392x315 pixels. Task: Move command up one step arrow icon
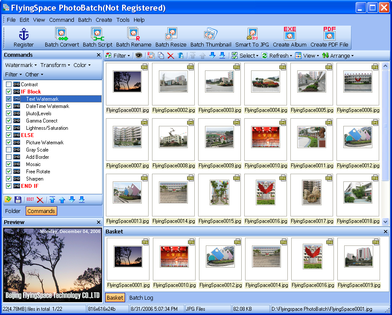tap(62, 199)
